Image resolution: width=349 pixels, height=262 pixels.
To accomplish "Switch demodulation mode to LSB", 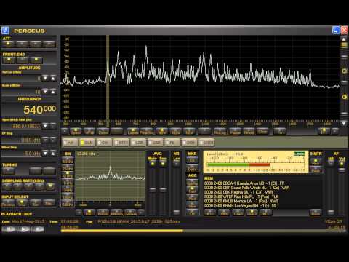I will (x=138, y=143).
